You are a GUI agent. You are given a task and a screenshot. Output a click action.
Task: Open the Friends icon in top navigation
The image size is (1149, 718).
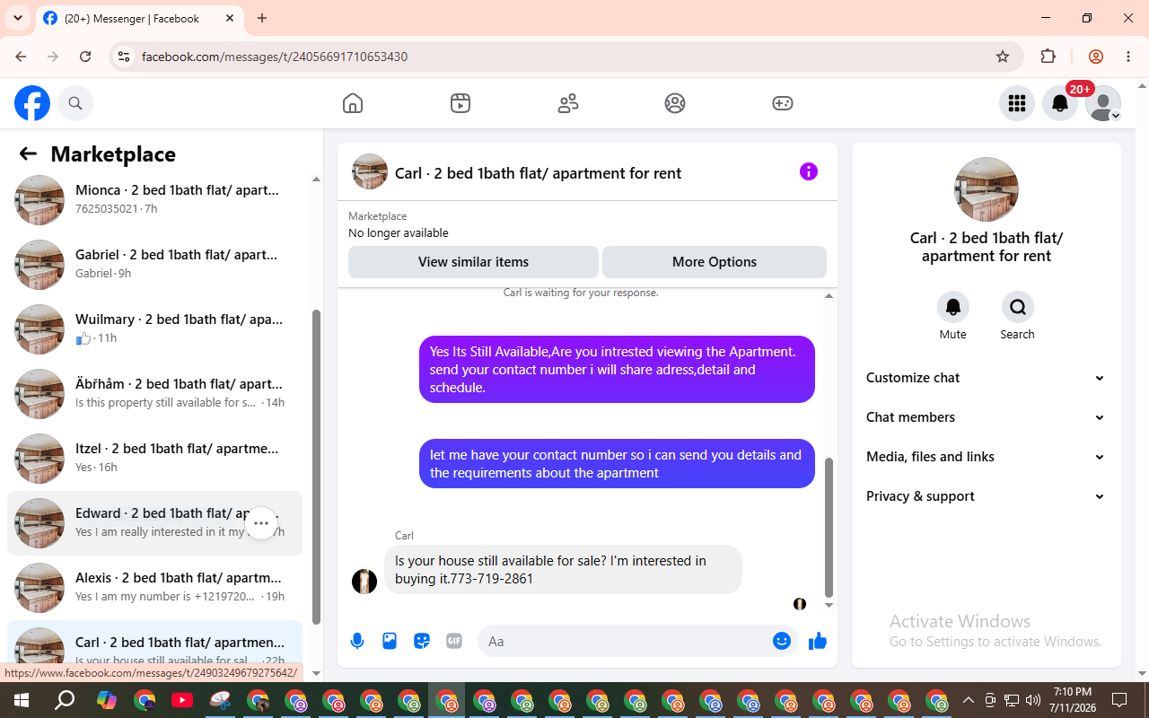tap(568, 103)
